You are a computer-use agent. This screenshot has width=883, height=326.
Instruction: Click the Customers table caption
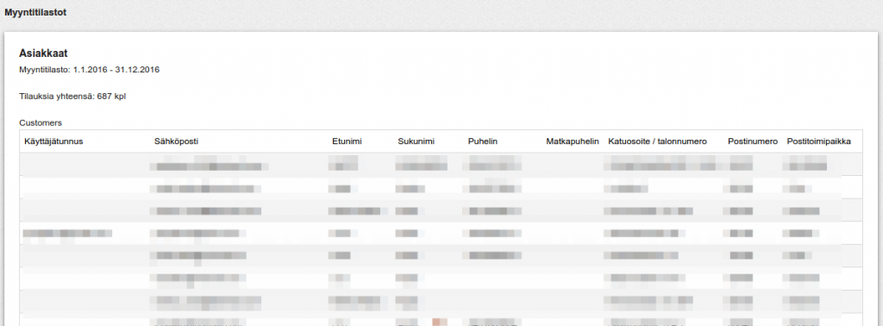click(x=41, y=122)
